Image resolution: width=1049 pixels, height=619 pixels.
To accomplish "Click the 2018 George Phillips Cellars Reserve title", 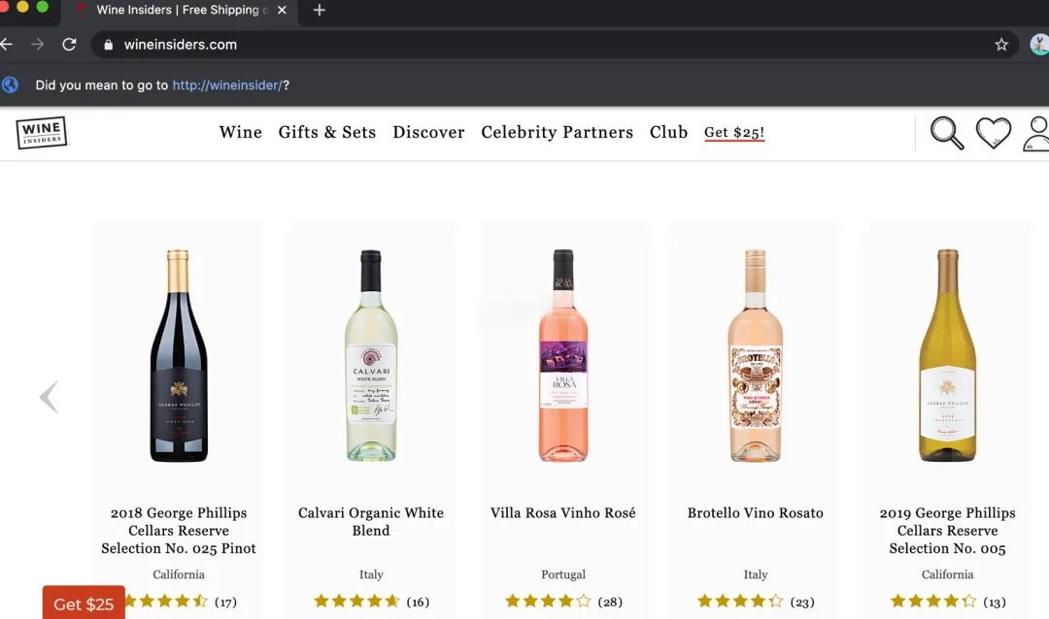I will (x=179, y=531).
